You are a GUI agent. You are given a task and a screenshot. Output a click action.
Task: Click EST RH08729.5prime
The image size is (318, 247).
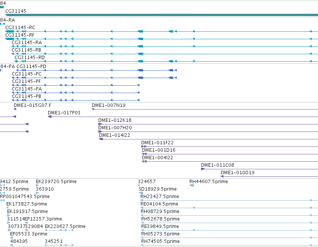(x=160, y=212)
